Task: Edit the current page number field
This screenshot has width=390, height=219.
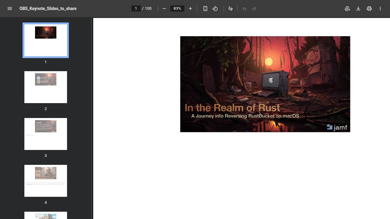Action: (x=136, y=9)
